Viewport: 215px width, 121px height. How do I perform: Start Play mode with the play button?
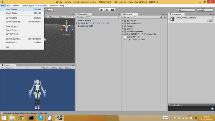[102, 10]
